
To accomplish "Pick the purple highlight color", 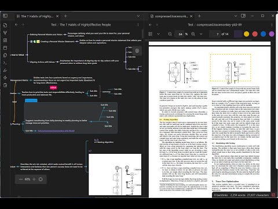I will [x=272, y=34].
